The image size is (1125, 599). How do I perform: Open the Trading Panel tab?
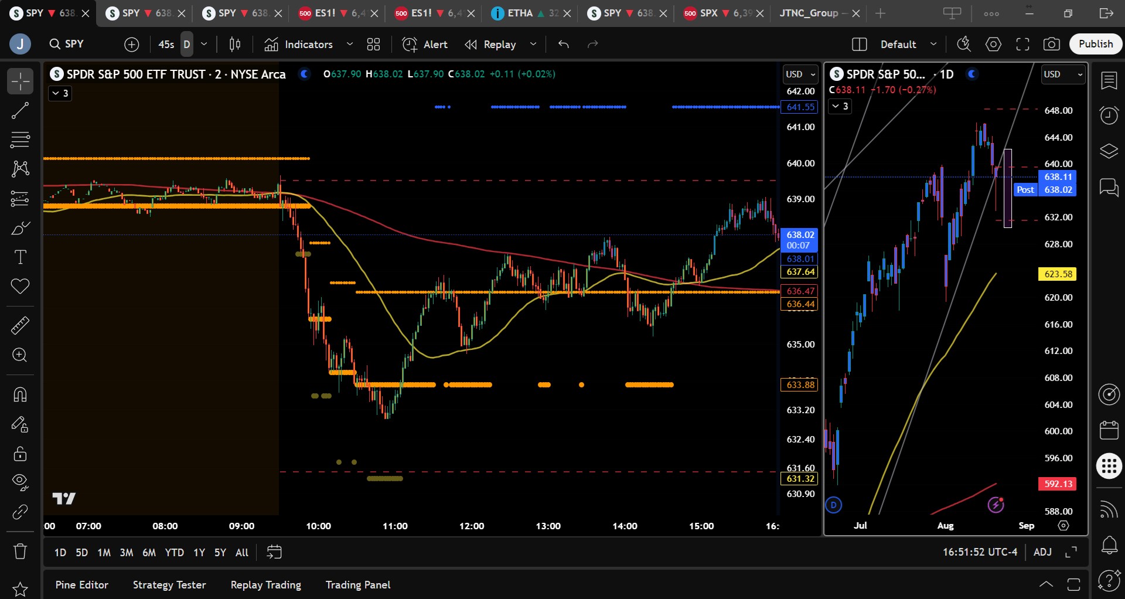358,585
